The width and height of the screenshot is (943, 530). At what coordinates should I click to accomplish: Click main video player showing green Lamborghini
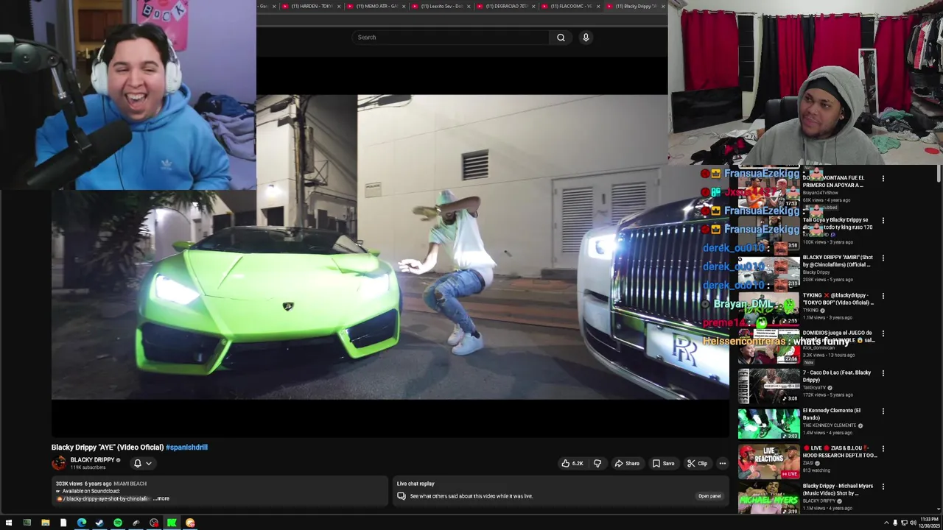[390, 247]
